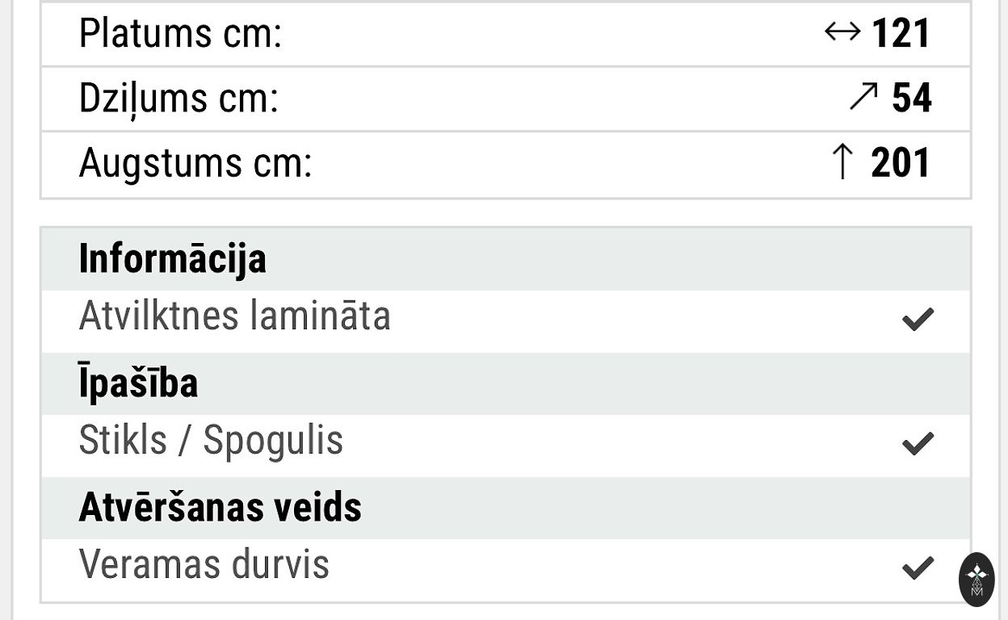1008x620 pixels.
Task: Click the depth value 54
Action: [x=912, y=98]
